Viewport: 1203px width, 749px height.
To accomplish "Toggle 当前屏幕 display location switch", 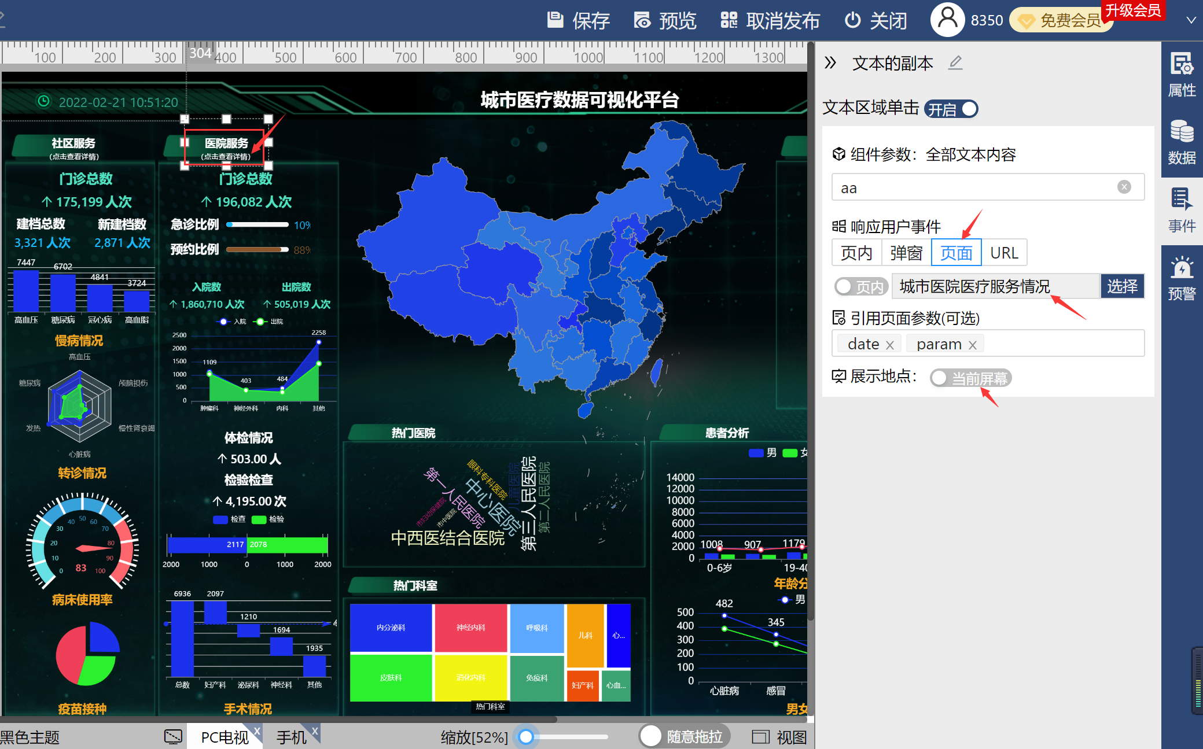I will pyautogui.click(x=970, y=378).
